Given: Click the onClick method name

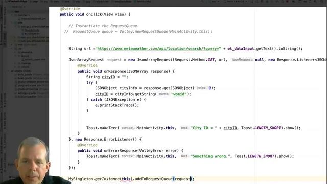Looking at the screenshot, I should pos(95,14).
